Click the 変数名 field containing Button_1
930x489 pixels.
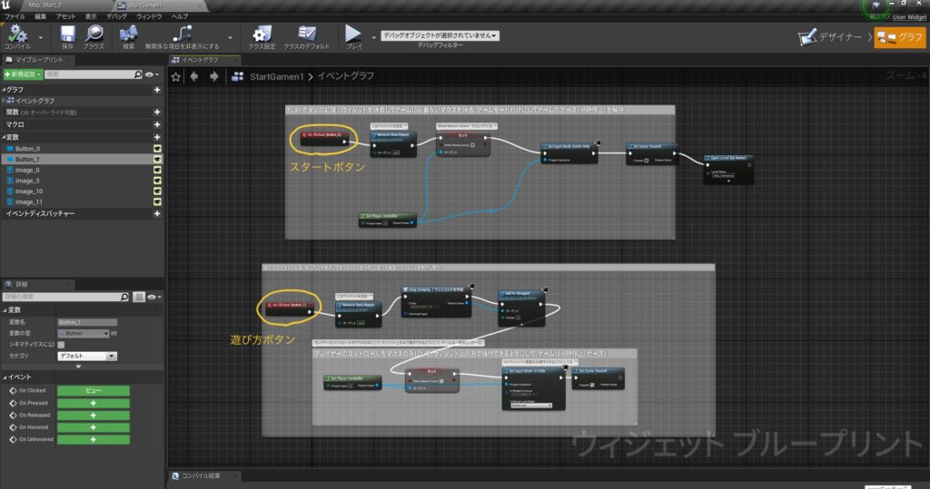point(87,322)
